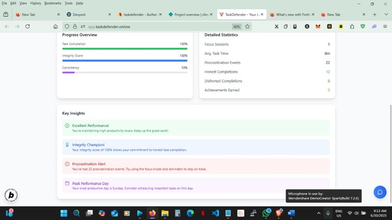Open the MetaMask fox extension

pyautogui.click(x=318, y=27)
